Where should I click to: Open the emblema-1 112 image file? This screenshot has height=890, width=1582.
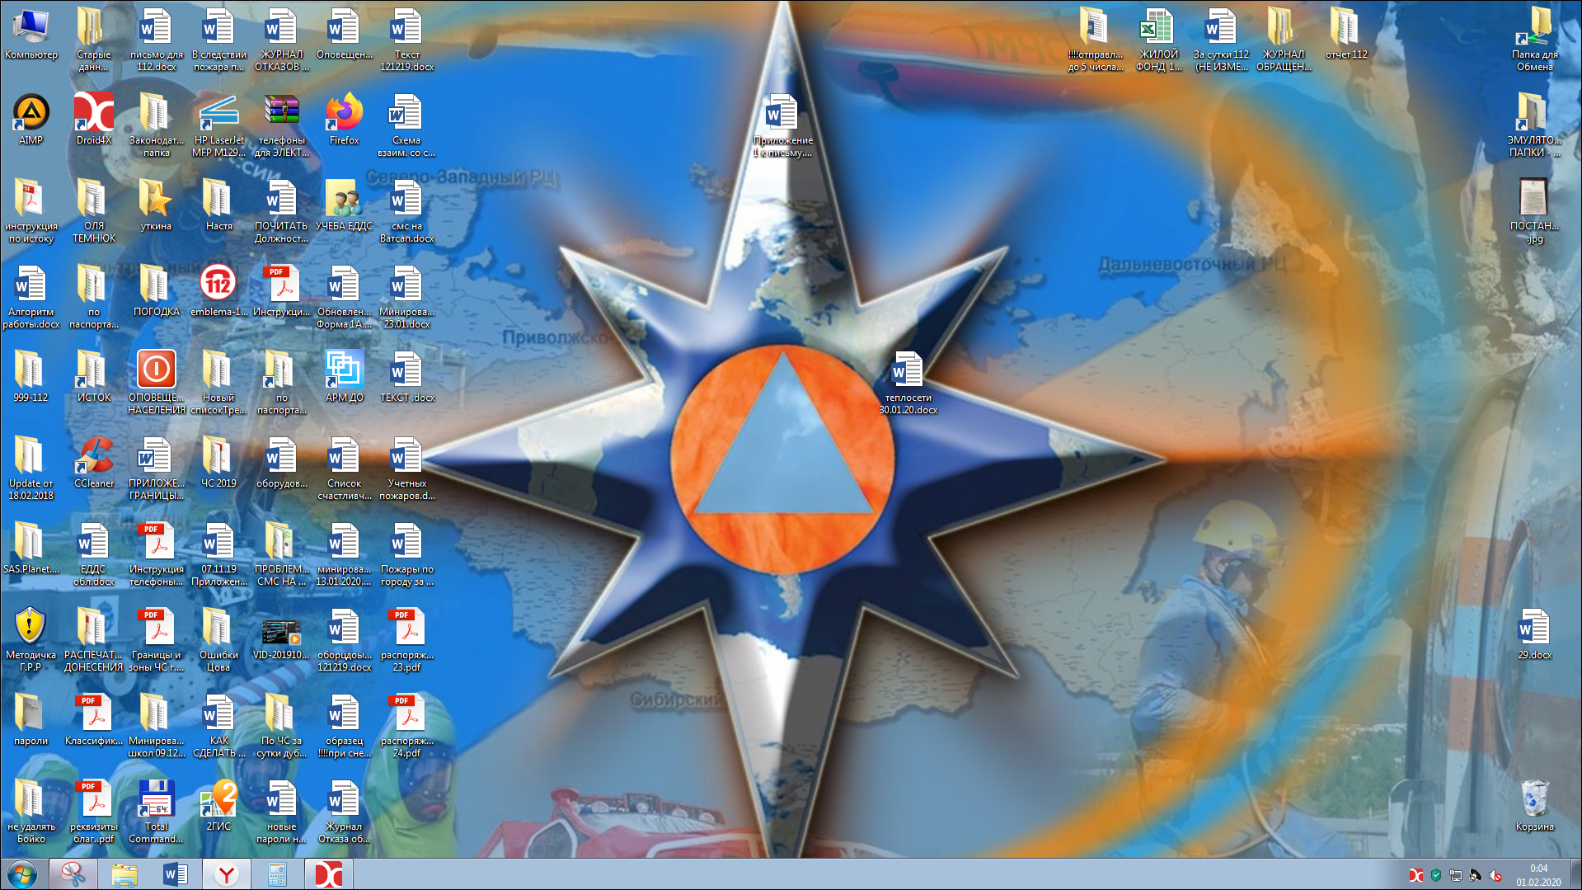click(x=219, y=291)
